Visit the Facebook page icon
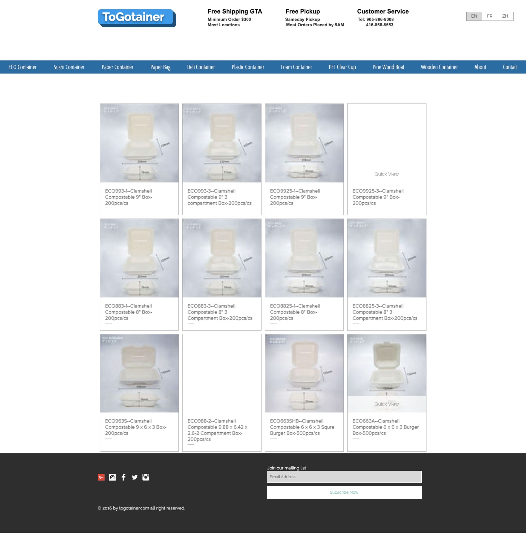 124,477
